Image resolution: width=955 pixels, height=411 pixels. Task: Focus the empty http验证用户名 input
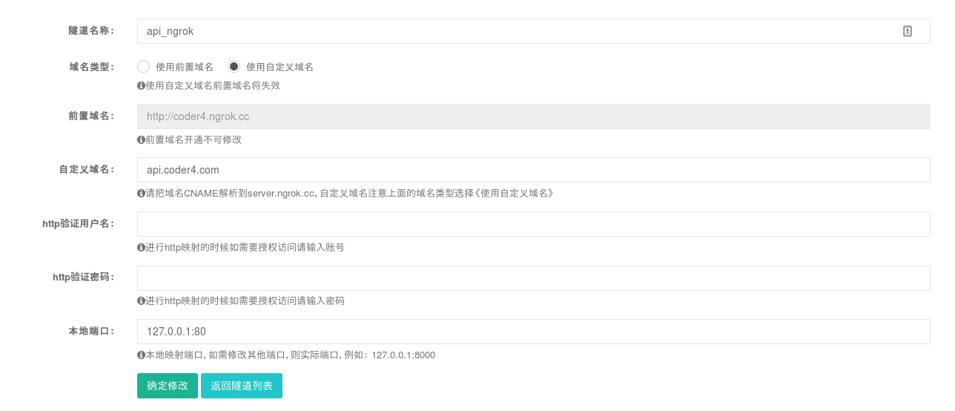click(x=533, y=224)
